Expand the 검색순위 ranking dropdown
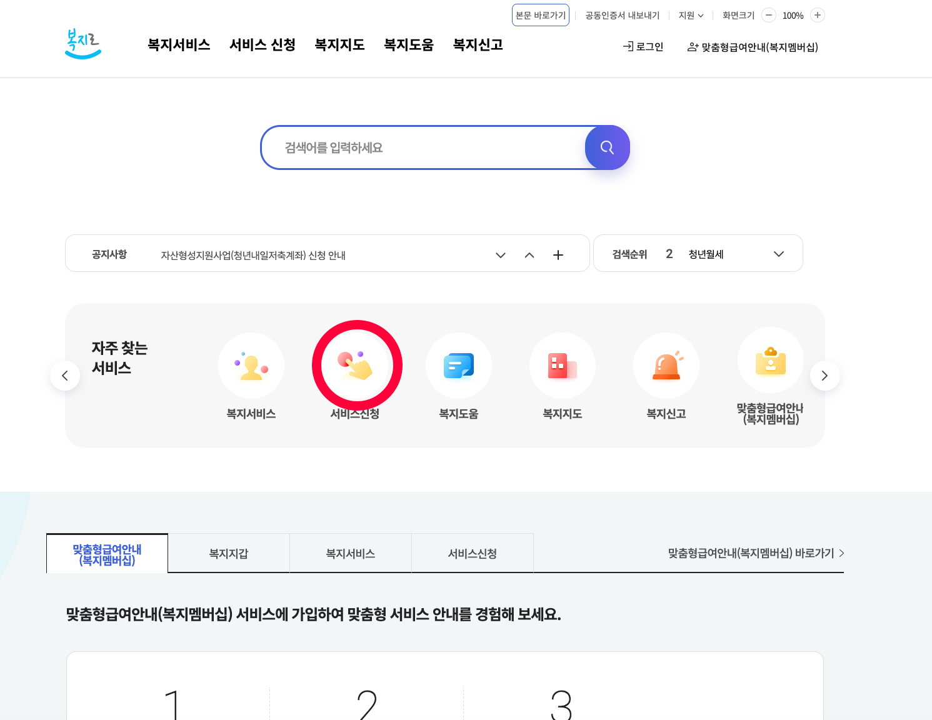 point(779,254)
